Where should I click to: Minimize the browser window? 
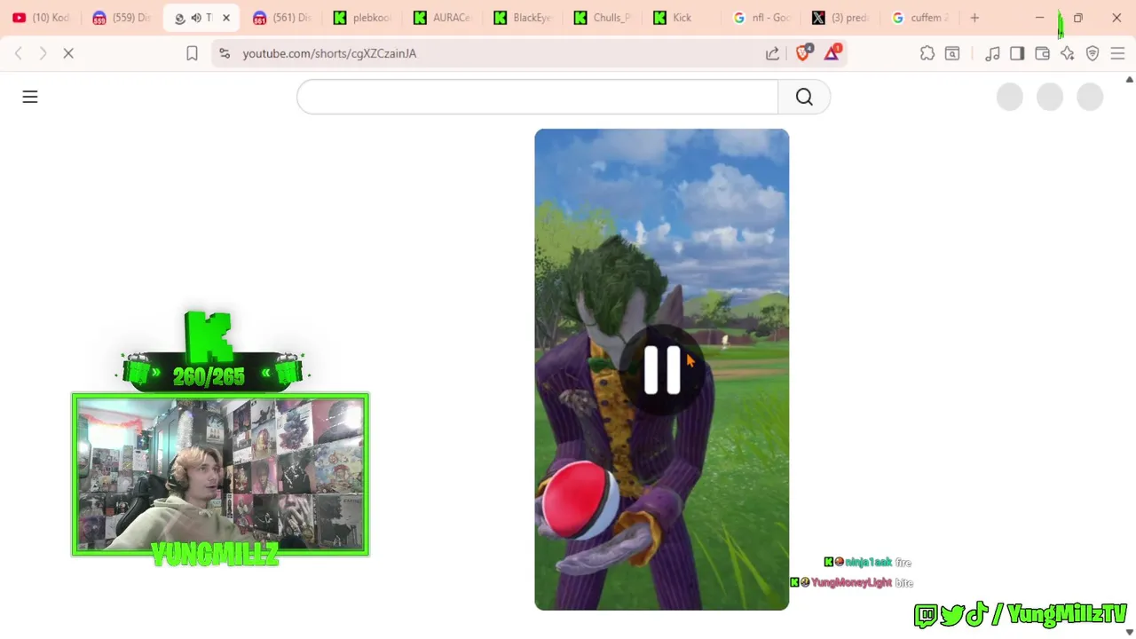(1040, 18)
